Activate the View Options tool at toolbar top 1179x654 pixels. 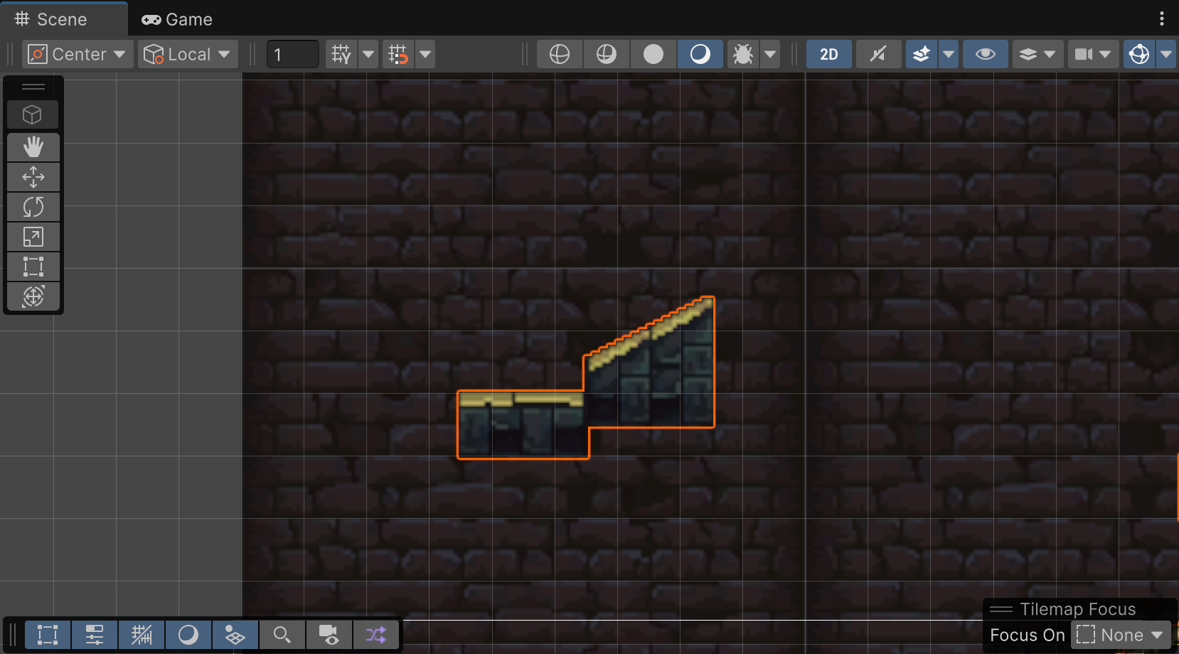[33, 114]
